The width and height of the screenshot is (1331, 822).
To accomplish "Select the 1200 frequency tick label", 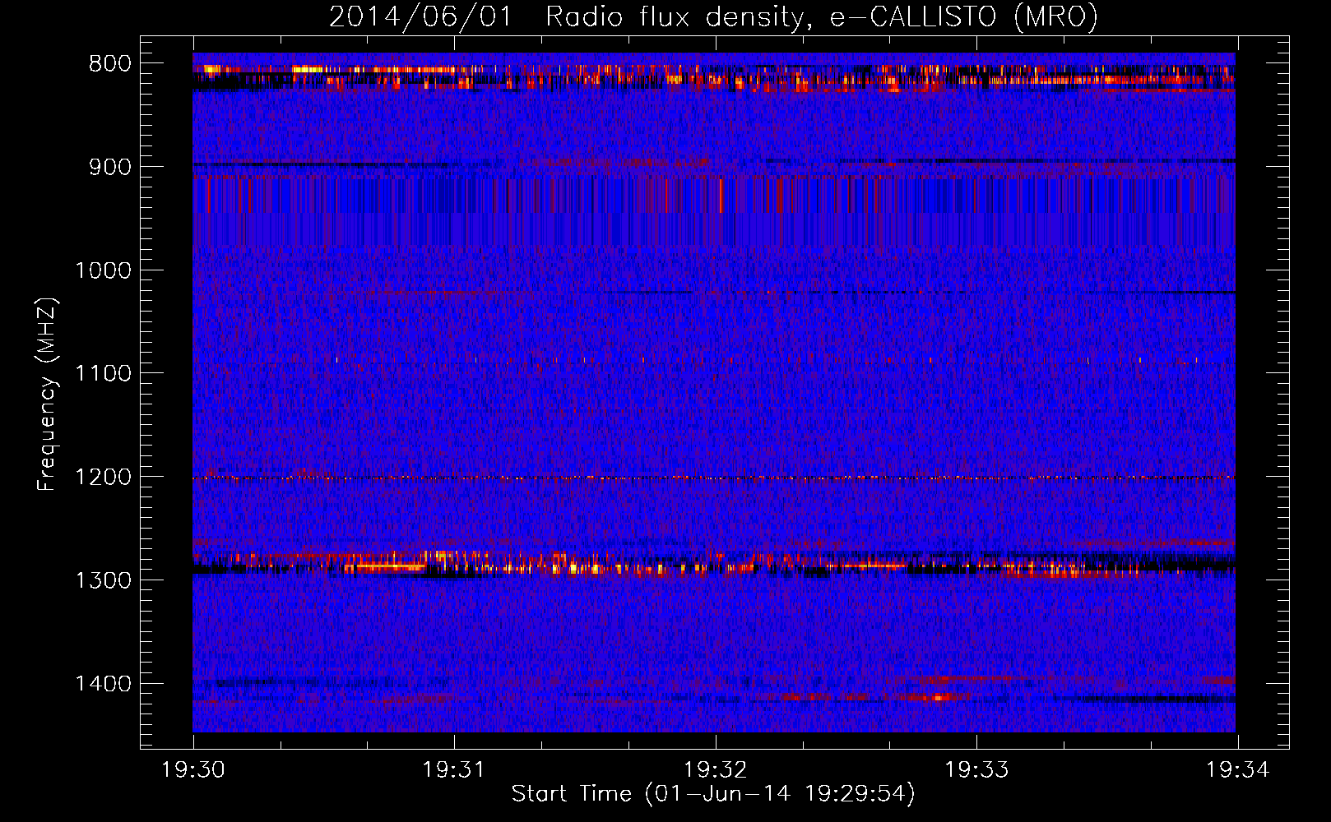I will click(103, 477).
